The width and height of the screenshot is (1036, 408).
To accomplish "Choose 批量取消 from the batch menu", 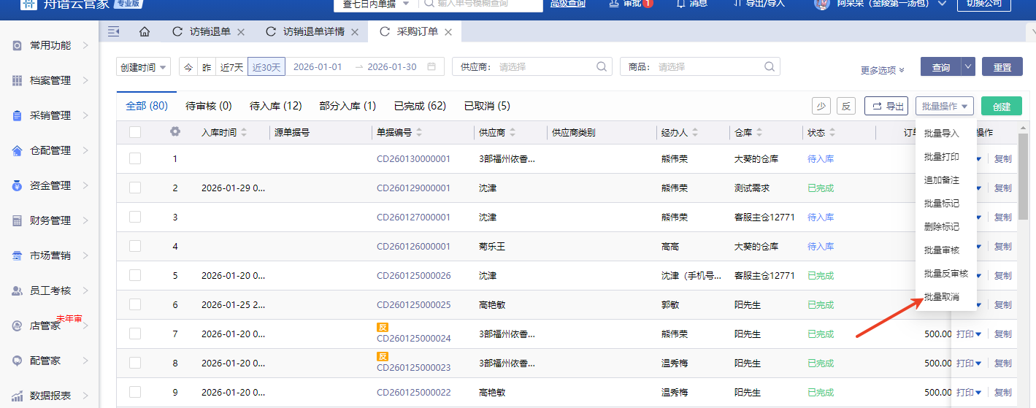I will click(941, 297).
